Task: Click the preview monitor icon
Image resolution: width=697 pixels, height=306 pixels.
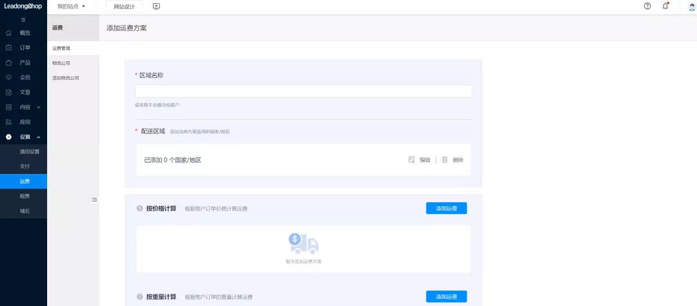Action: click(156, 6)
